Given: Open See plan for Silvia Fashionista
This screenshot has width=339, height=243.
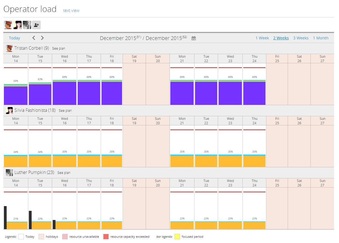Looking at the screenshot, I should pyautogui.click(x=65, y=110).
